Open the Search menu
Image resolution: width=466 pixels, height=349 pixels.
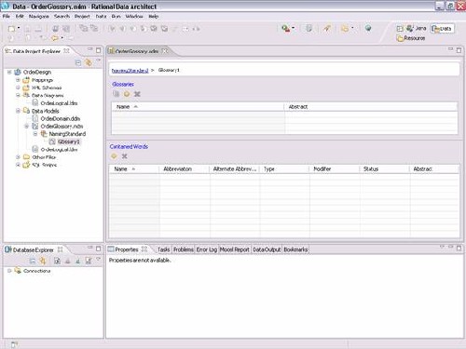[62, 16]
